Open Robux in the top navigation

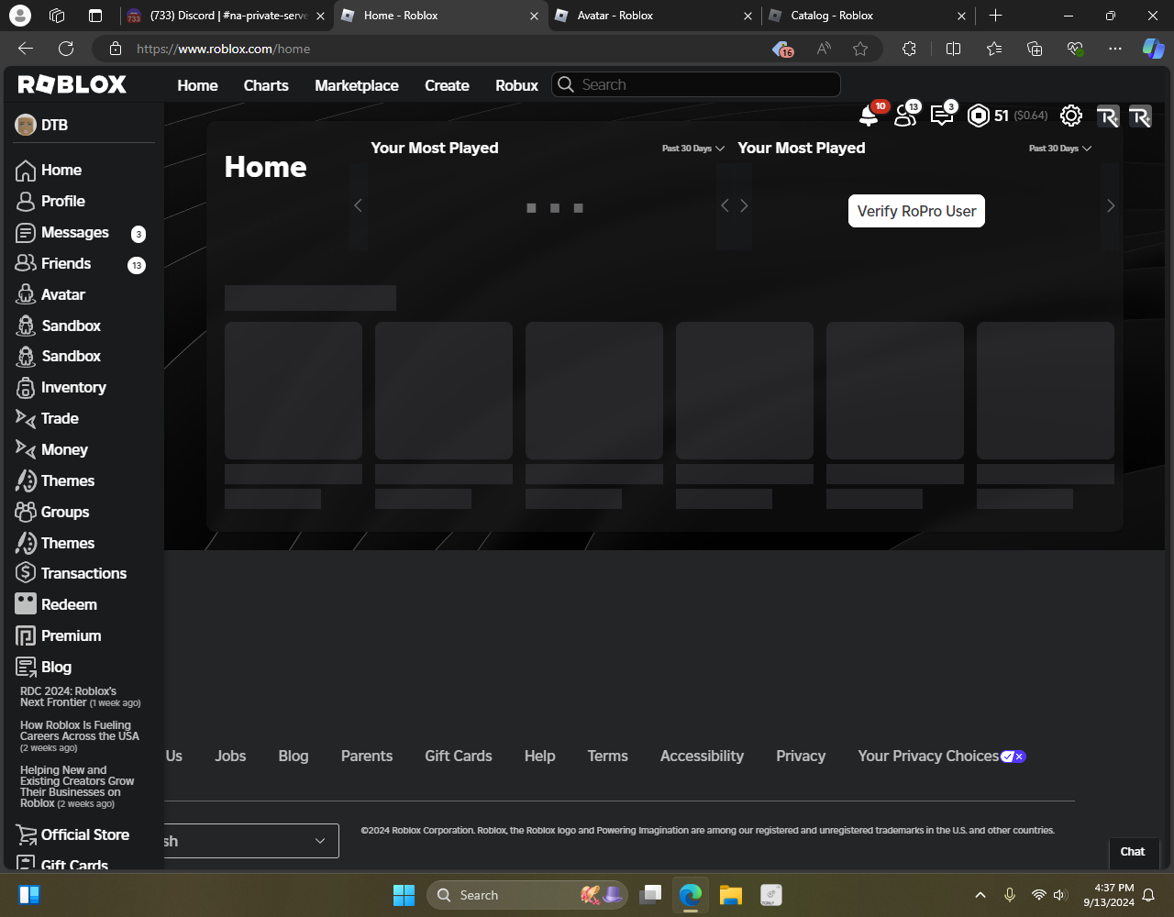tap(516, 85)
